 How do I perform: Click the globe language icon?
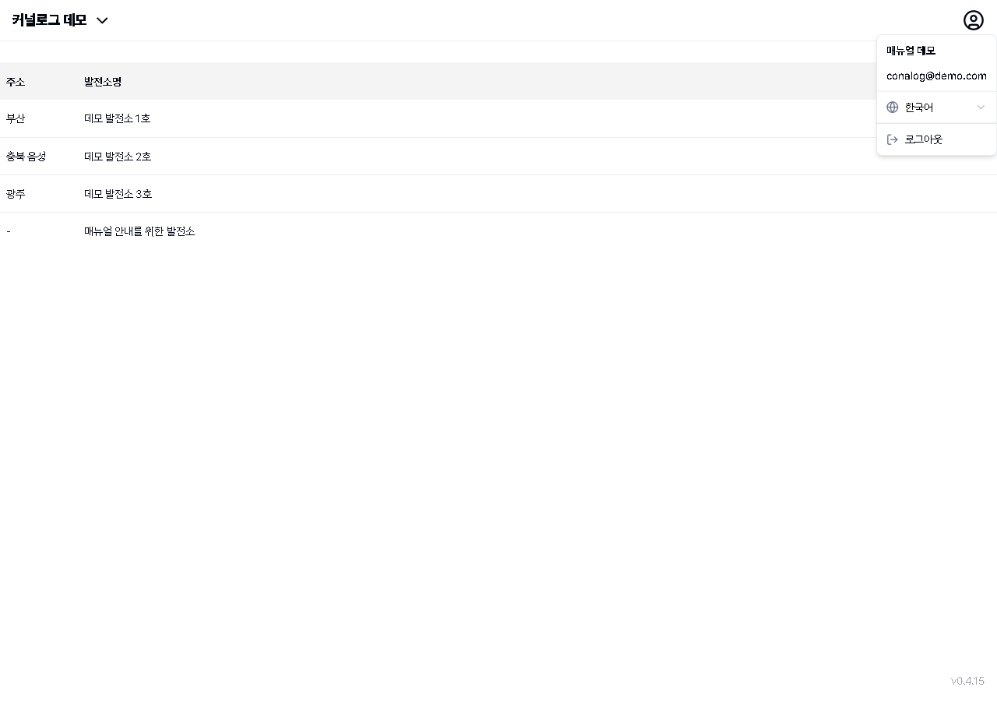893,107
